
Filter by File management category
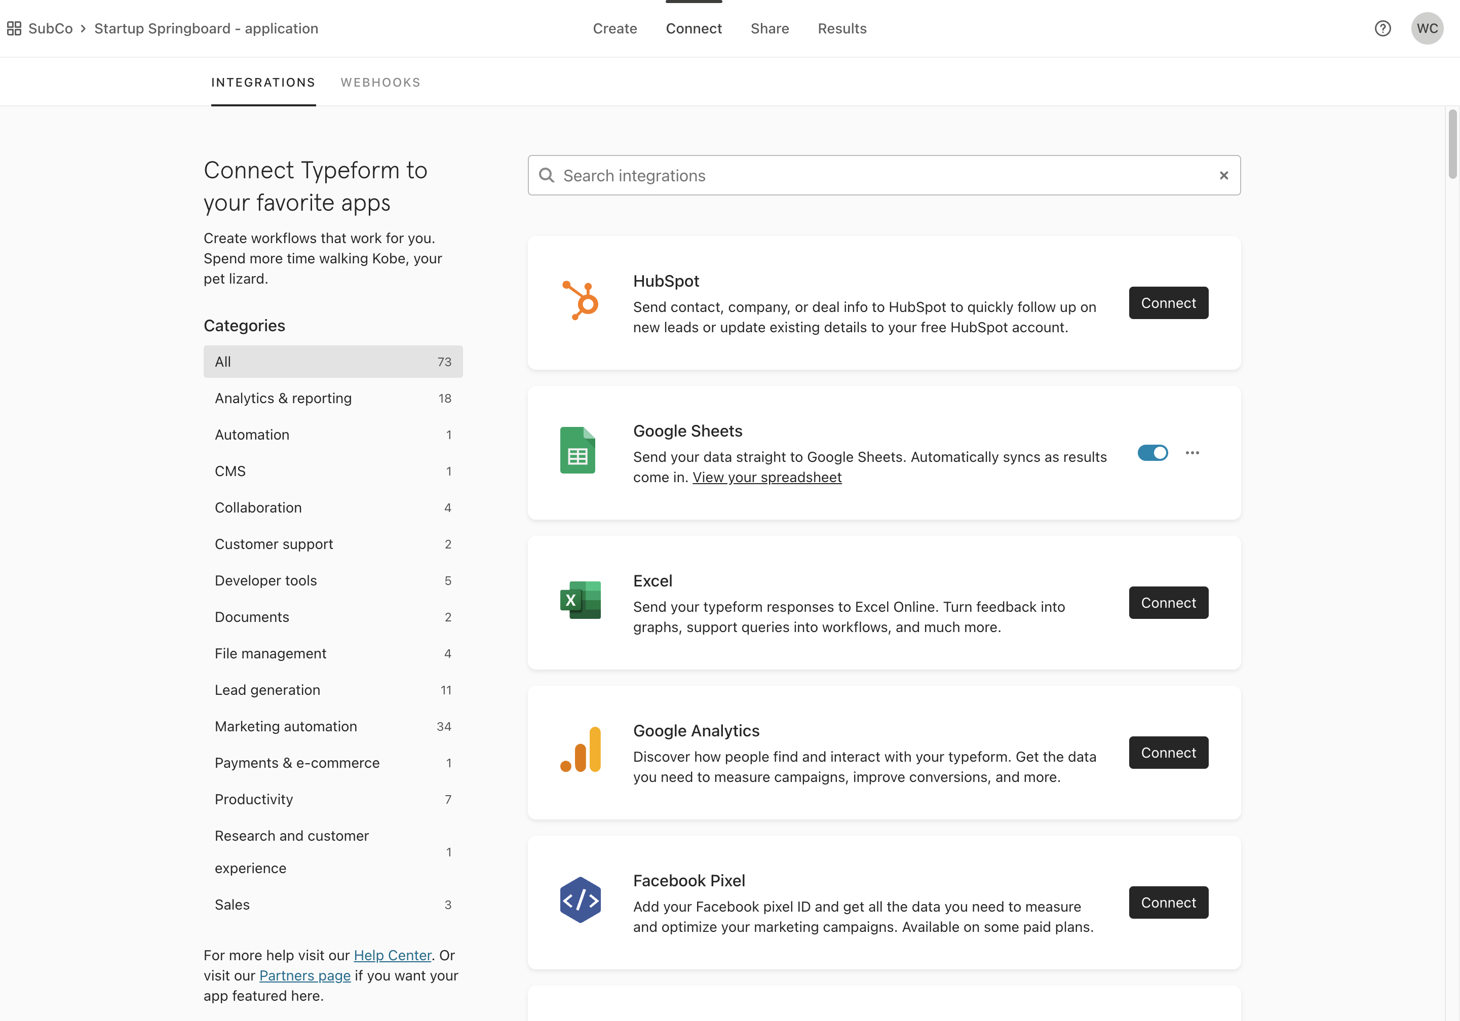[x=333, y=653]
